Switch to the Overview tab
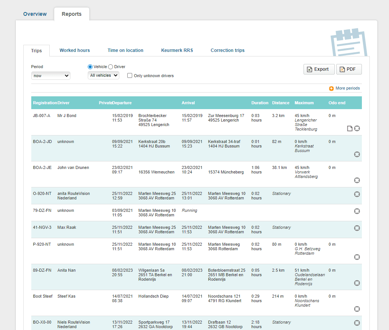 [35, 14]
